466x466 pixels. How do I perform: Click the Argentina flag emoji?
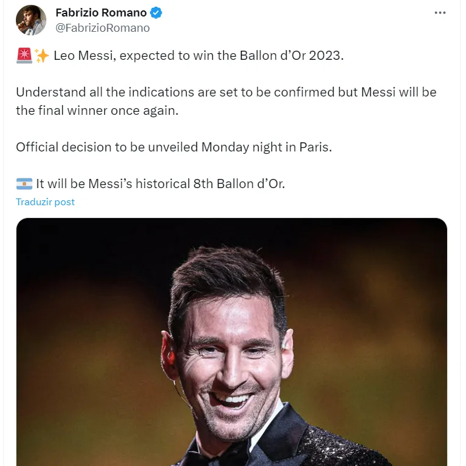[x=24, y=183]
